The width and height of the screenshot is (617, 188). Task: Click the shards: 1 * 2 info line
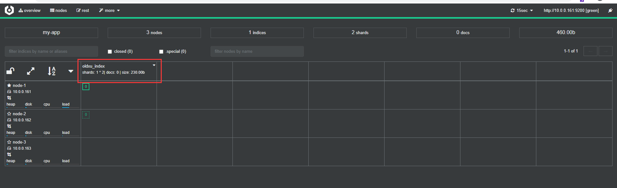(x=113, y=72)
